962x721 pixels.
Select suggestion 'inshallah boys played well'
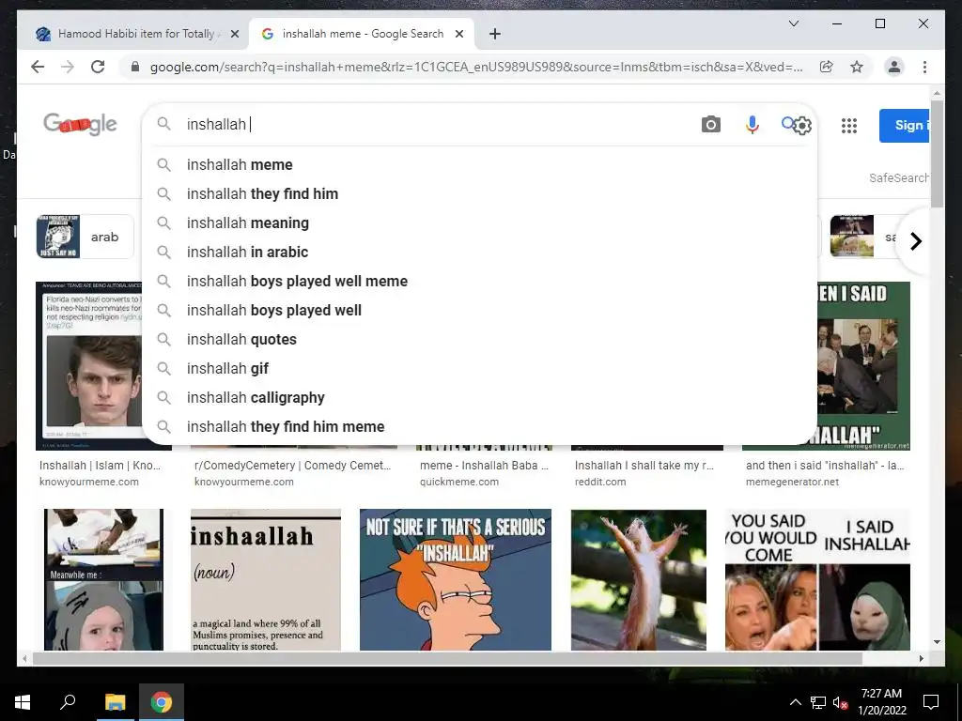pyautogui.click(x=480, y=310)
